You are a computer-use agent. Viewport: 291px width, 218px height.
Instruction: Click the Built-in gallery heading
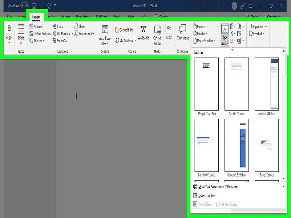[198, 52]
